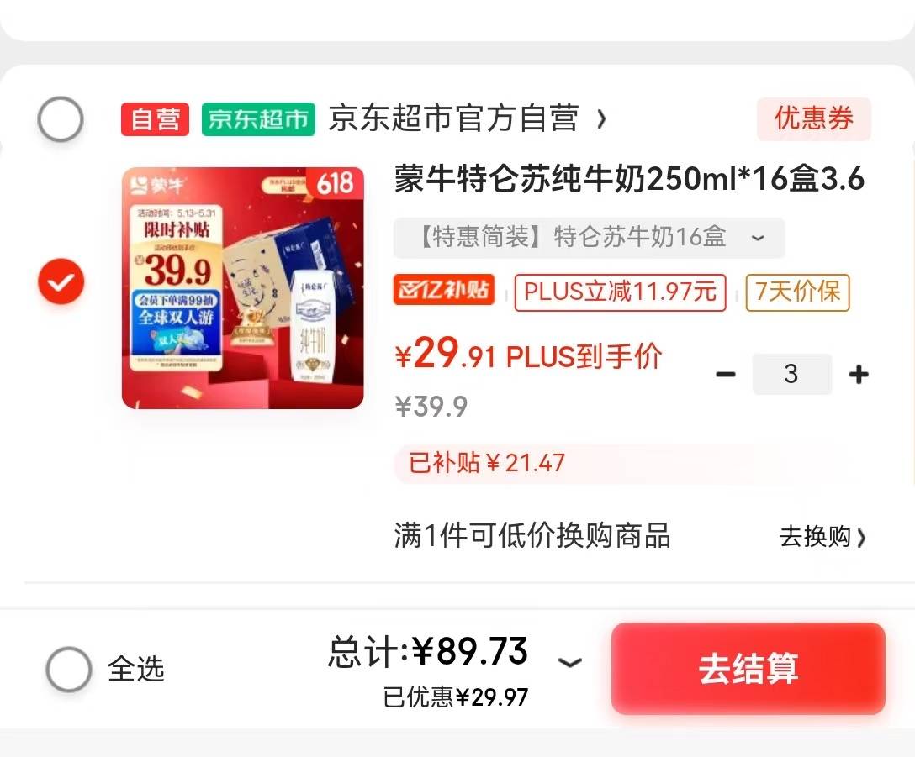Select the 京东超市官方自营 store radio button

click(61, 119)
